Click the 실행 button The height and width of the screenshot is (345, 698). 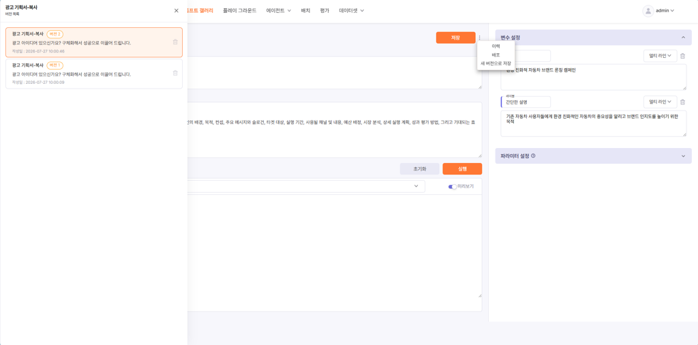(x=462, y=168)
